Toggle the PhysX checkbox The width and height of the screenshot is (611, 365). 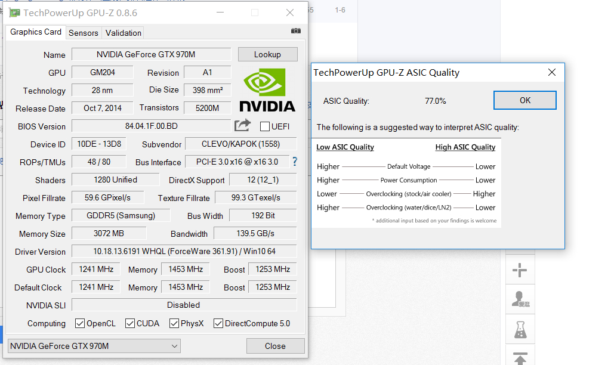tap(174, 323)
